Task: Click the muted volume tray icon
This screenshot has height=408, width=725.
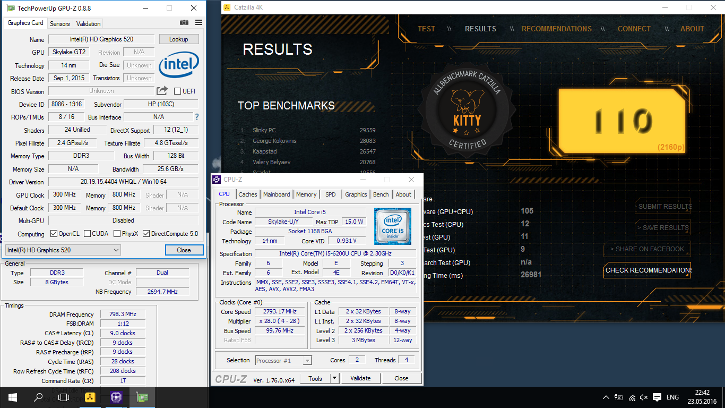Action: coord(644,397)
